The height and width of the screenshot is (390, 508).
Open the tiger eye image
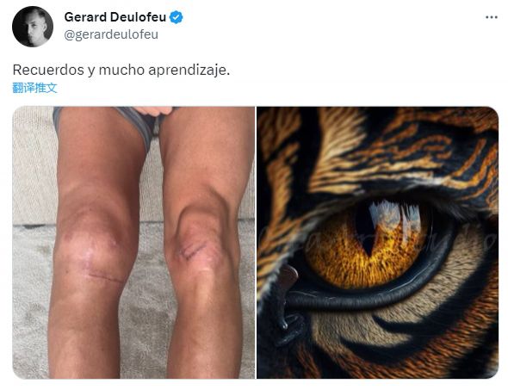378,242
